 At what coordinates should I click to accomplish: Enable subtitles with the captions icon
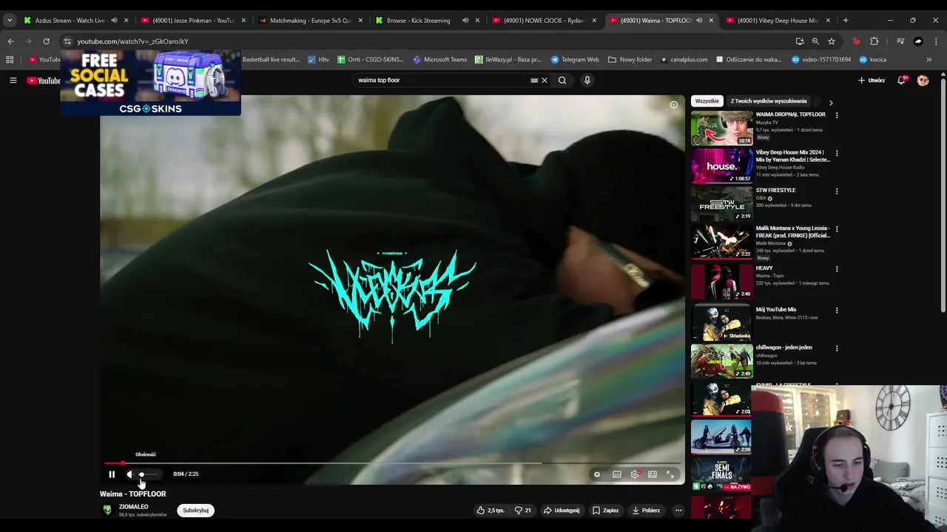(616, 474)
